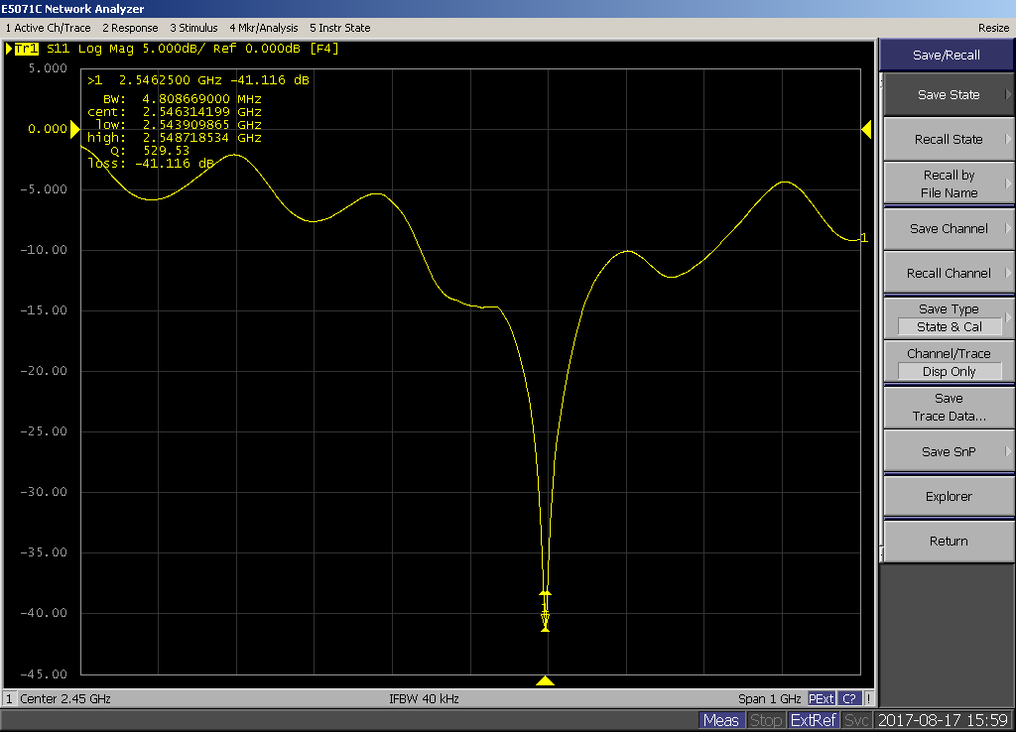Open the 4 Mkr/Analysis menu
This screenshot has width=1016, height=732.
(264, 28)
